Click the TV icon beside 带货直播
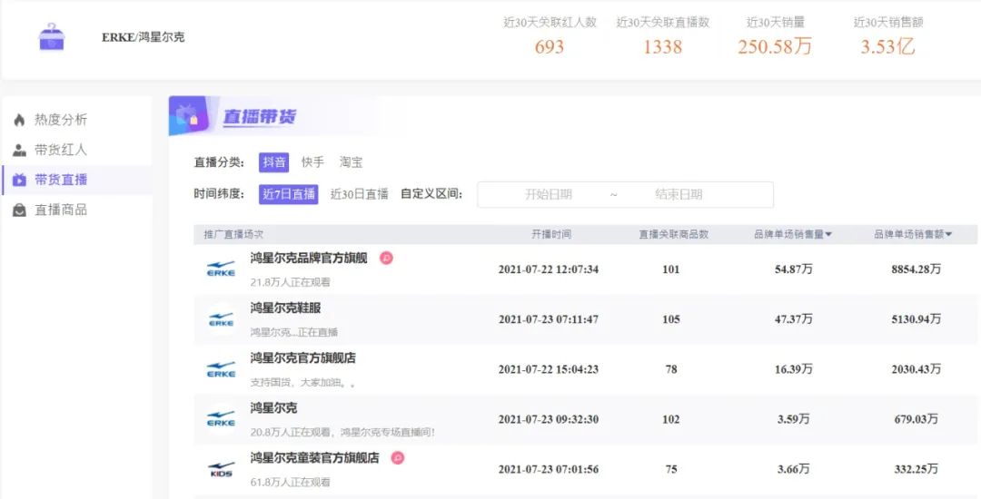The height and width of the screenshot is (499, 981). click(x=19, y=180)
